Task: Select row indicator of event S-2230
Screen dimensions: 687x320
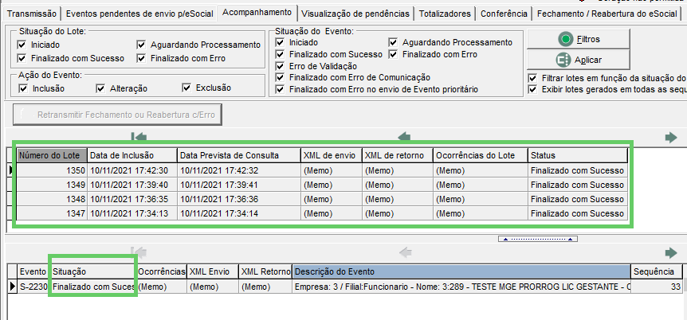Action: point(12,287)
